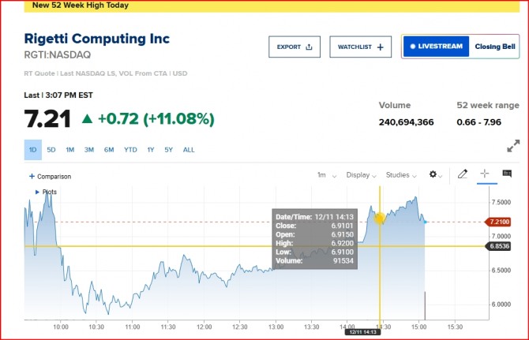Open the Display dropdown menu
This screenshot has width=529, height=340.
(x=361, y=175)
